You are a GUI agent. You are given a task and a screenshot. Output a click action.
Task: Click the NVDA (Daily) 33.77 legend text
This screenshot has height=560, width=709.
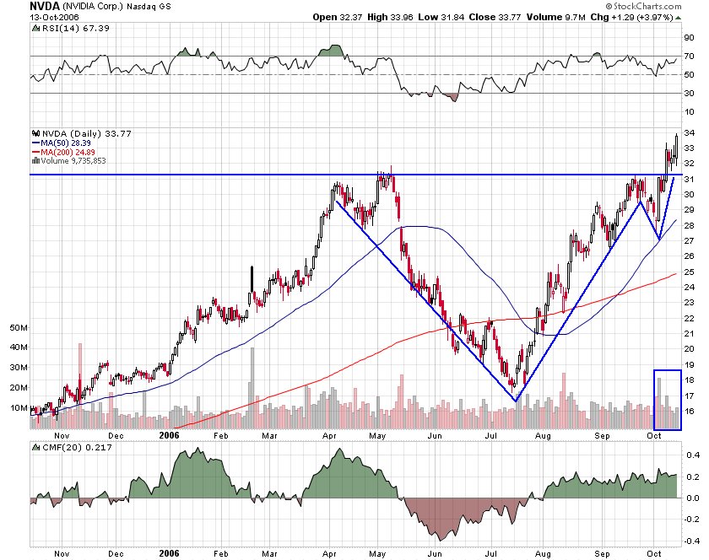(x=86, y=133)
